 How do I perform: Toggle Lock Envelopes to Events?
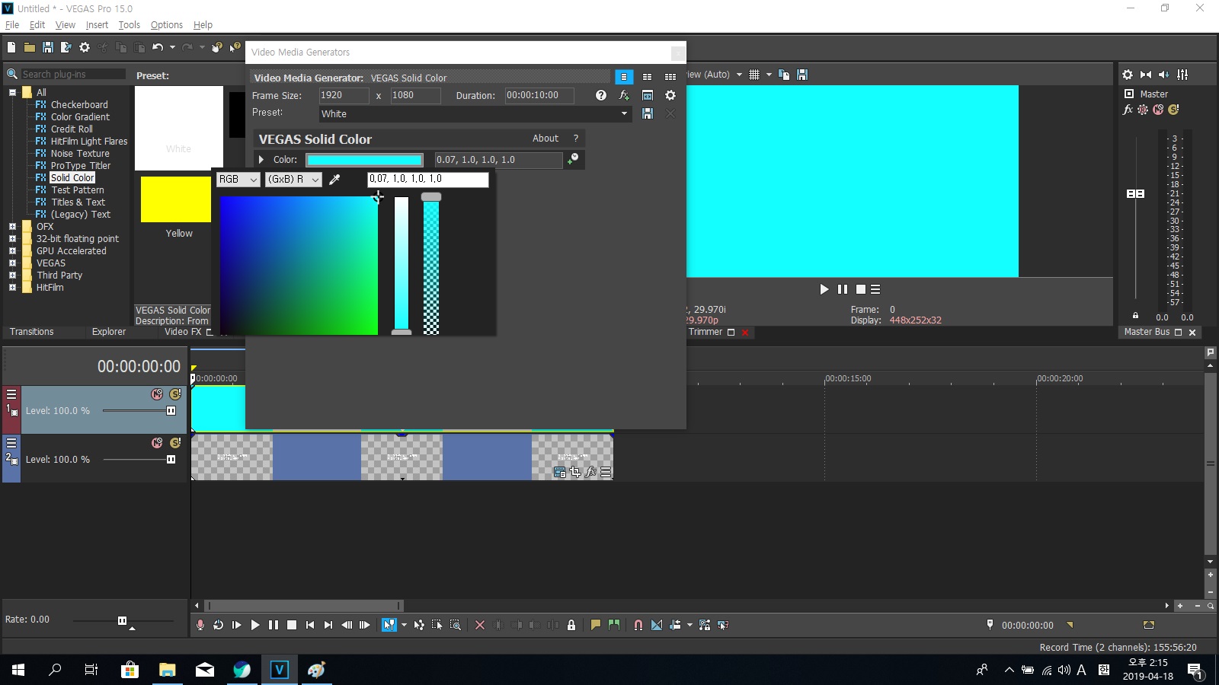[x=705, y=625]
